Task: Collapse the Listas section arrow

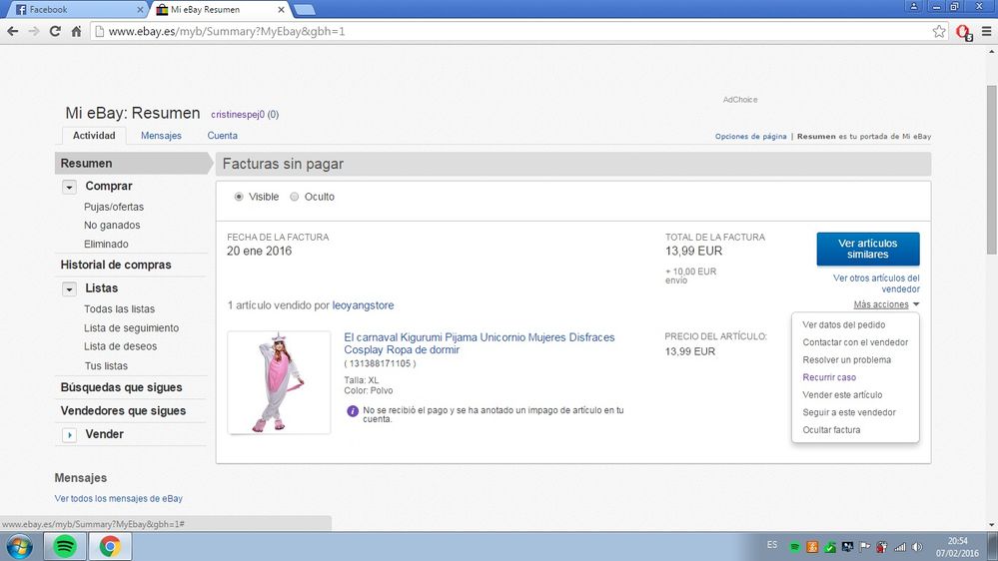Action: point(69,289)
